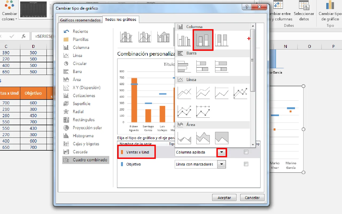Select the clustered bar subtype in the gallery
The height and width of the screenshot is (214, 342).
pos(184,67)
